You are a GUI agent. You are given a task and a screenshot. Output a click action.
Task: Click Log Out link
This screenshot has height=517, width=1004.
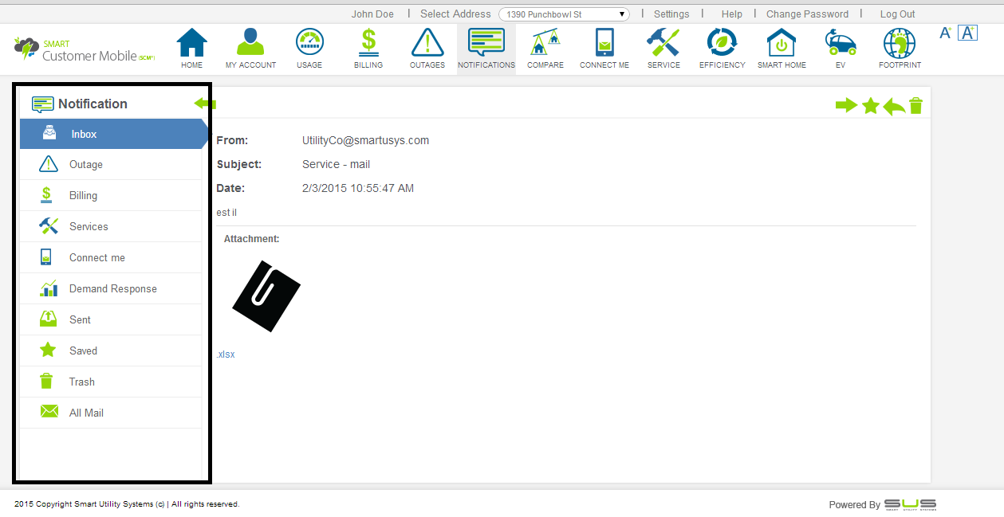897,14
